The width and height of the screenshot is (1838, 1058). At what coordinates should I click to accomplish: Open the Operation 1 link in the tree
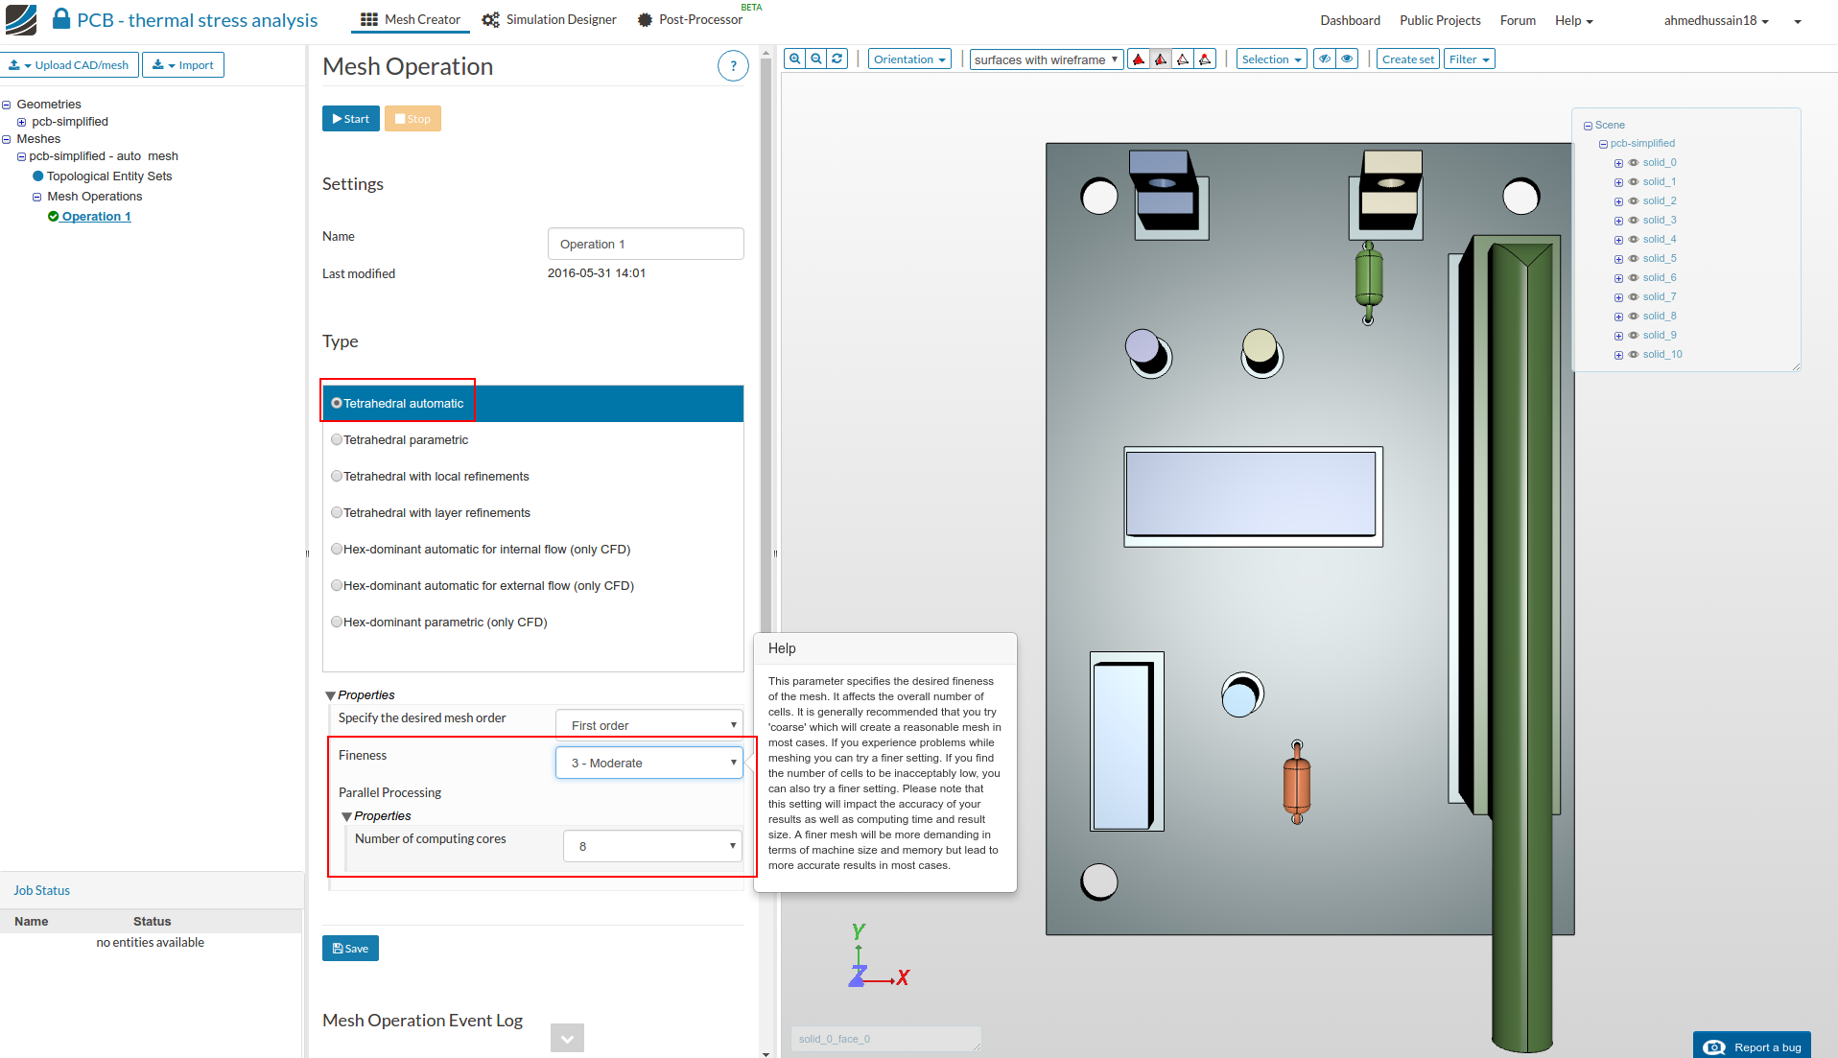coord(96,217)
